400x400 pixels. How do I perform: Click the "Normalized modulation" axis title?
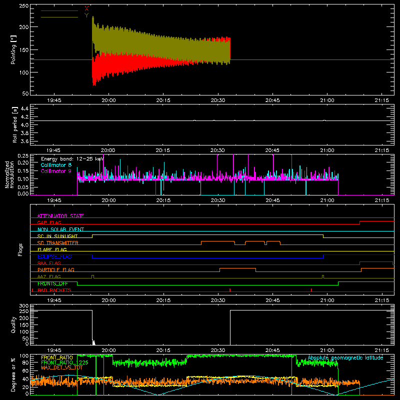[9, 174]
